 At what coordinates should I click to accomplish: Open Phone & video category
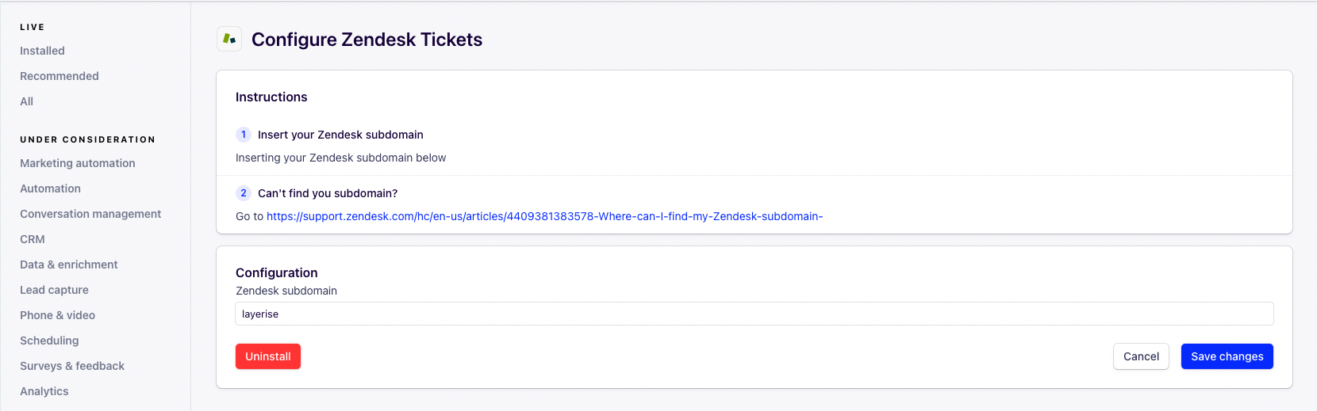coord(57,315)
